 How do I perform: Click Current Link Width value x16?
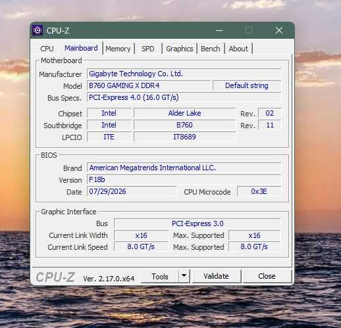pos(141,235)
